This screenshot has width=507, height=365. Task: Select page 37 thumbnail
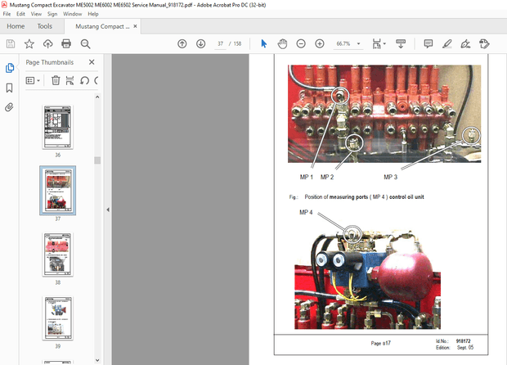(57, 191)
